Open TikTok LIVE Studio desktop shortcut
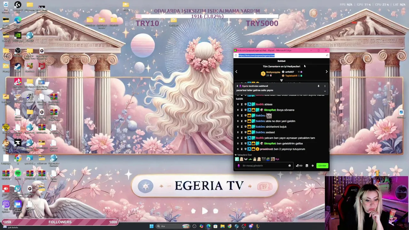The image size is (409, 230). tap(18, 84)
